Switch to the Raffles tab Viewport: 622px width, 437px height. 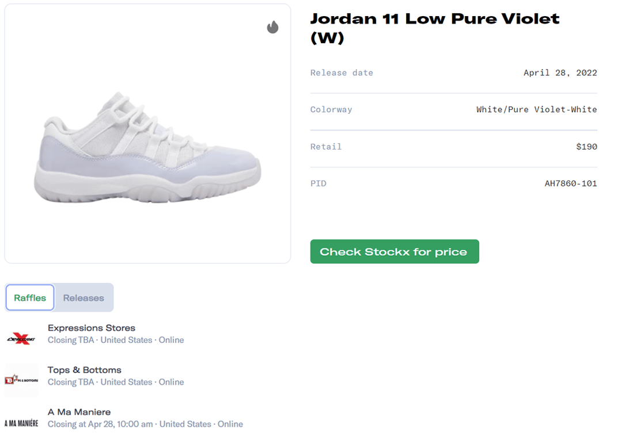pyautogui.click(x=30, y=298)
